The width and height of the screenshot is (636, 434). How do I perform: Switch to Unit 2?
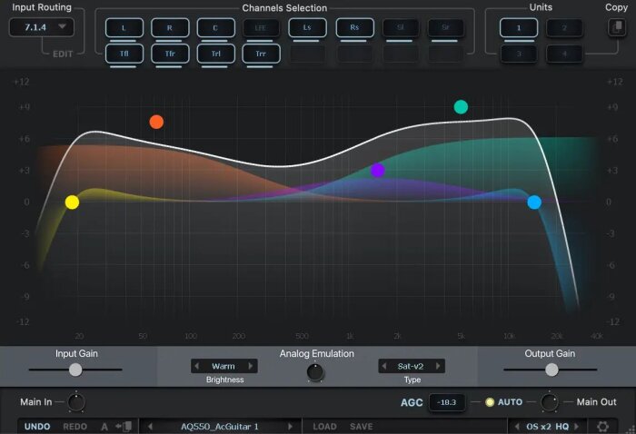[x=564, y=28]
